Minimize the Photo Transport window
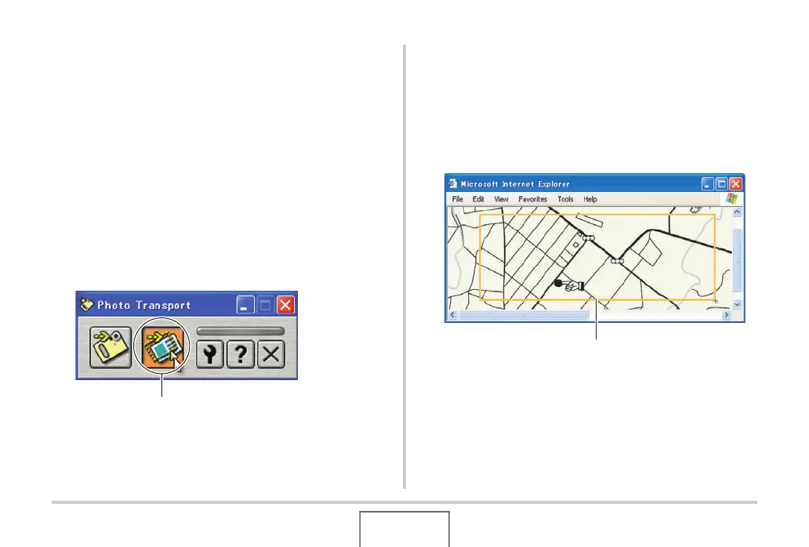The image size is (809, 547). 245,305
